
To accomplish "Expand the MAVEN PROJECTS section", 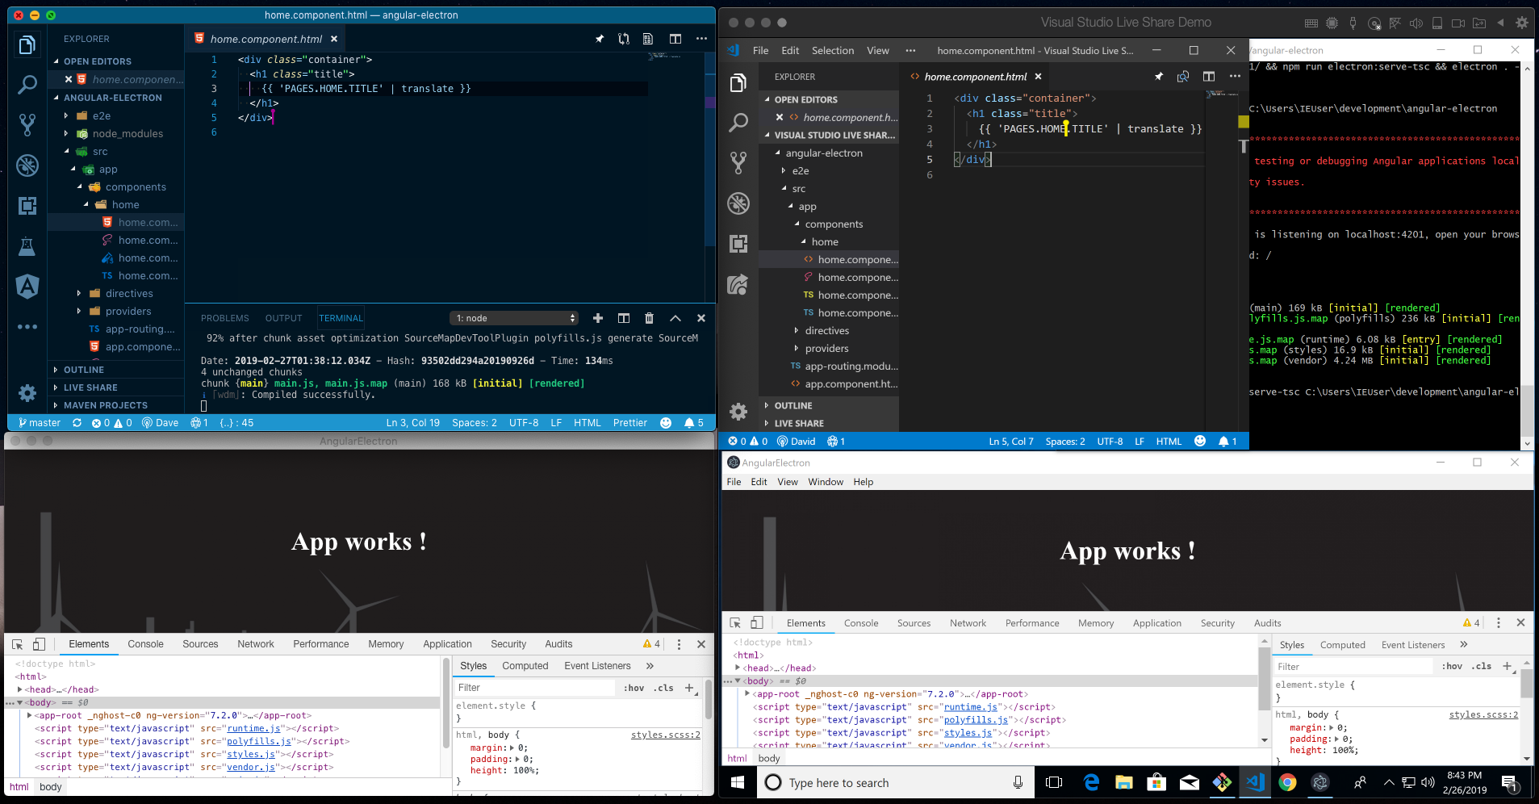I will pos(107,404).
